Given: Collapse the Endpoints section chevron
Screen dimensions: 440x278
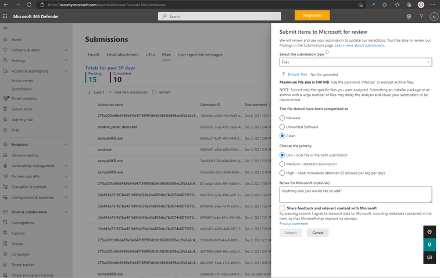Looking at the screenshot, I should [x=66, y=144].
